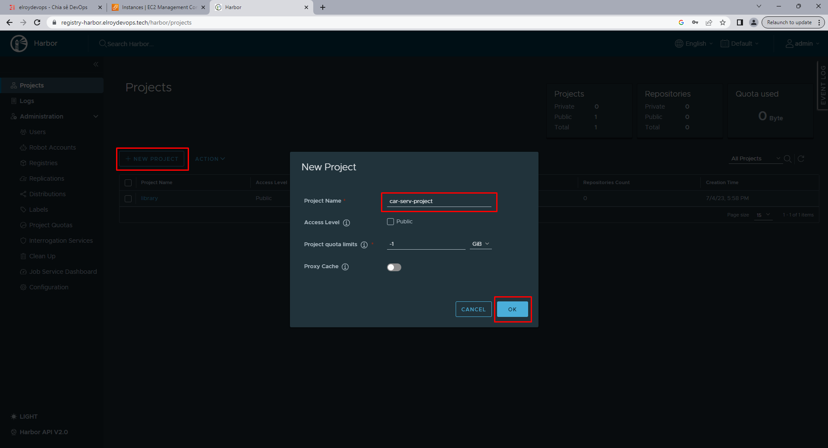Open the Page size dropdown
Image resolution: width=828 pixels, height=448 pixels.
point(763,215)
